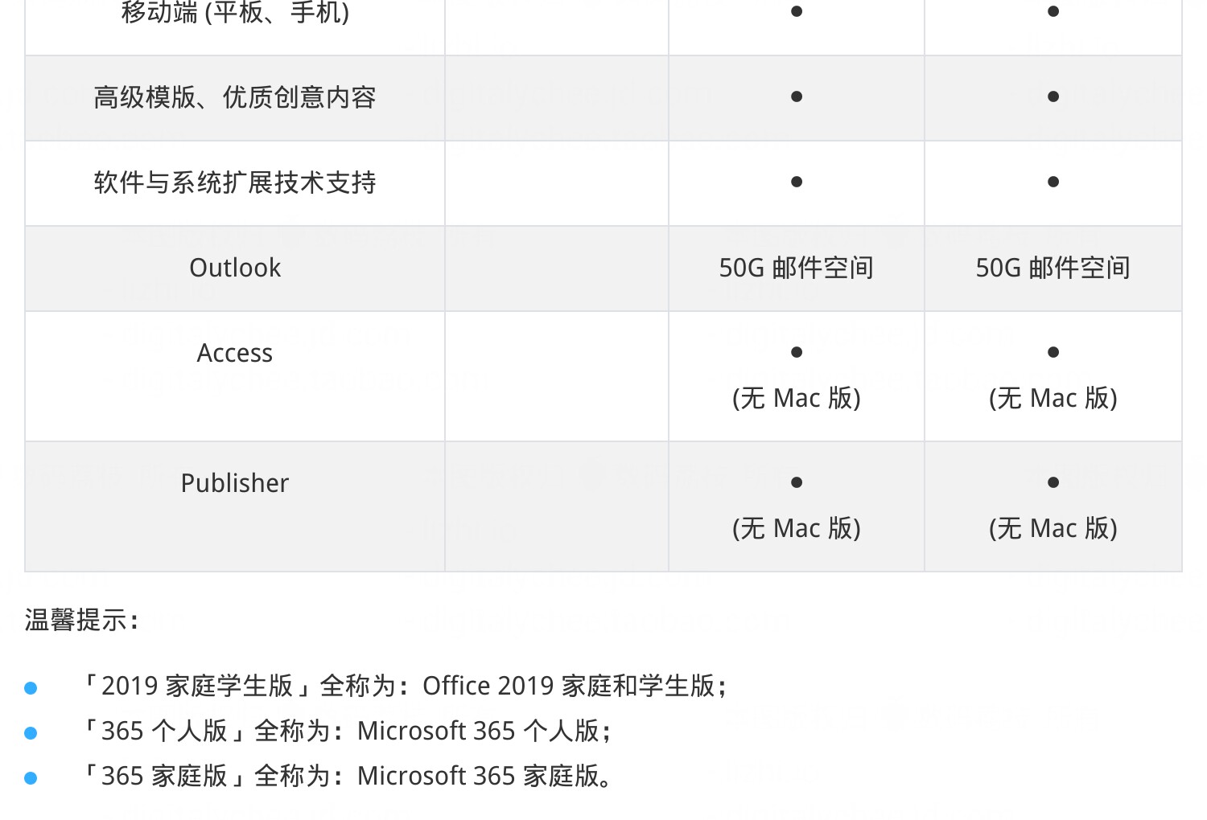
Task: Click the dot in 高级模版 row's third column
Action: [x=797, y=96]
